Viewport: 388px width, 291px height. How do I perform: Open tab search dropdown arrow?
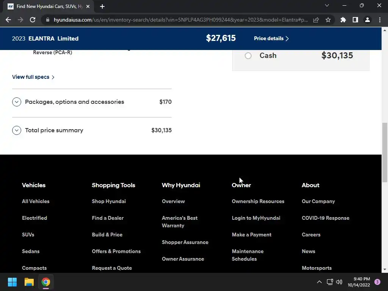[327, 5]
